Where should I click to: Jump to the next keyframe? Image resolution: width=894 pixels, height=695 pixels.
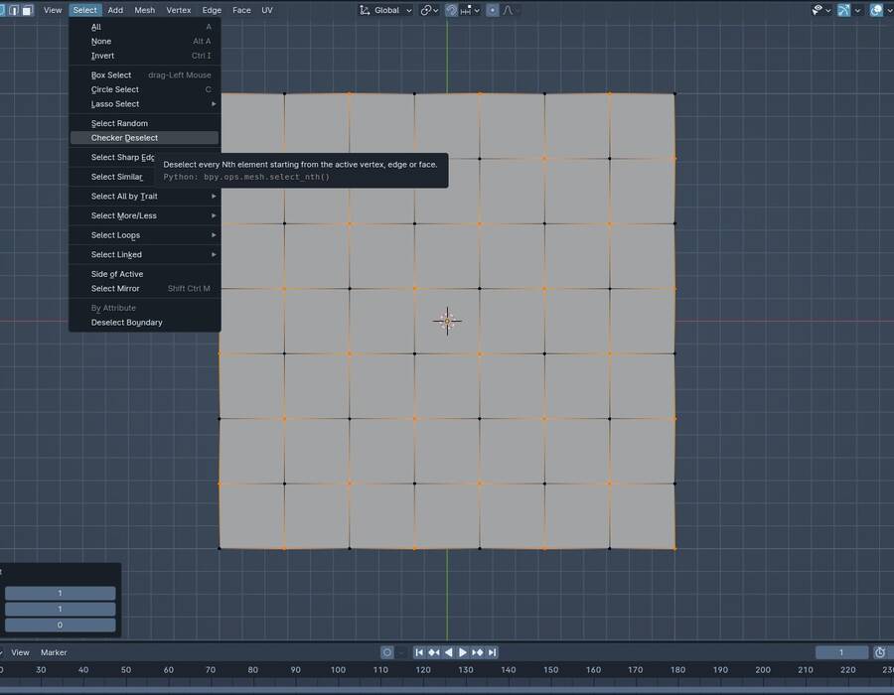[477, 652]
